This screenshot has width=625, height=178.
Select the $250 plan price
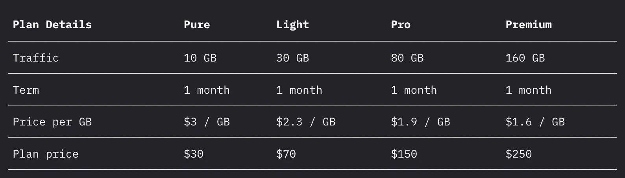[x=518, y=154]
